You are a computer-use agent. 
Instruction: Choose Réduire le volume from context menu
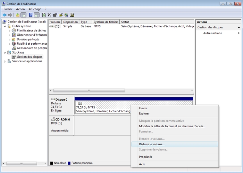[152, 144]
